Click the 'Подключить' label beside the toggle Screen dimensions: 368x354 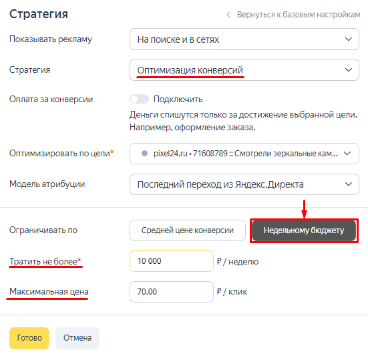pos(178,100)
